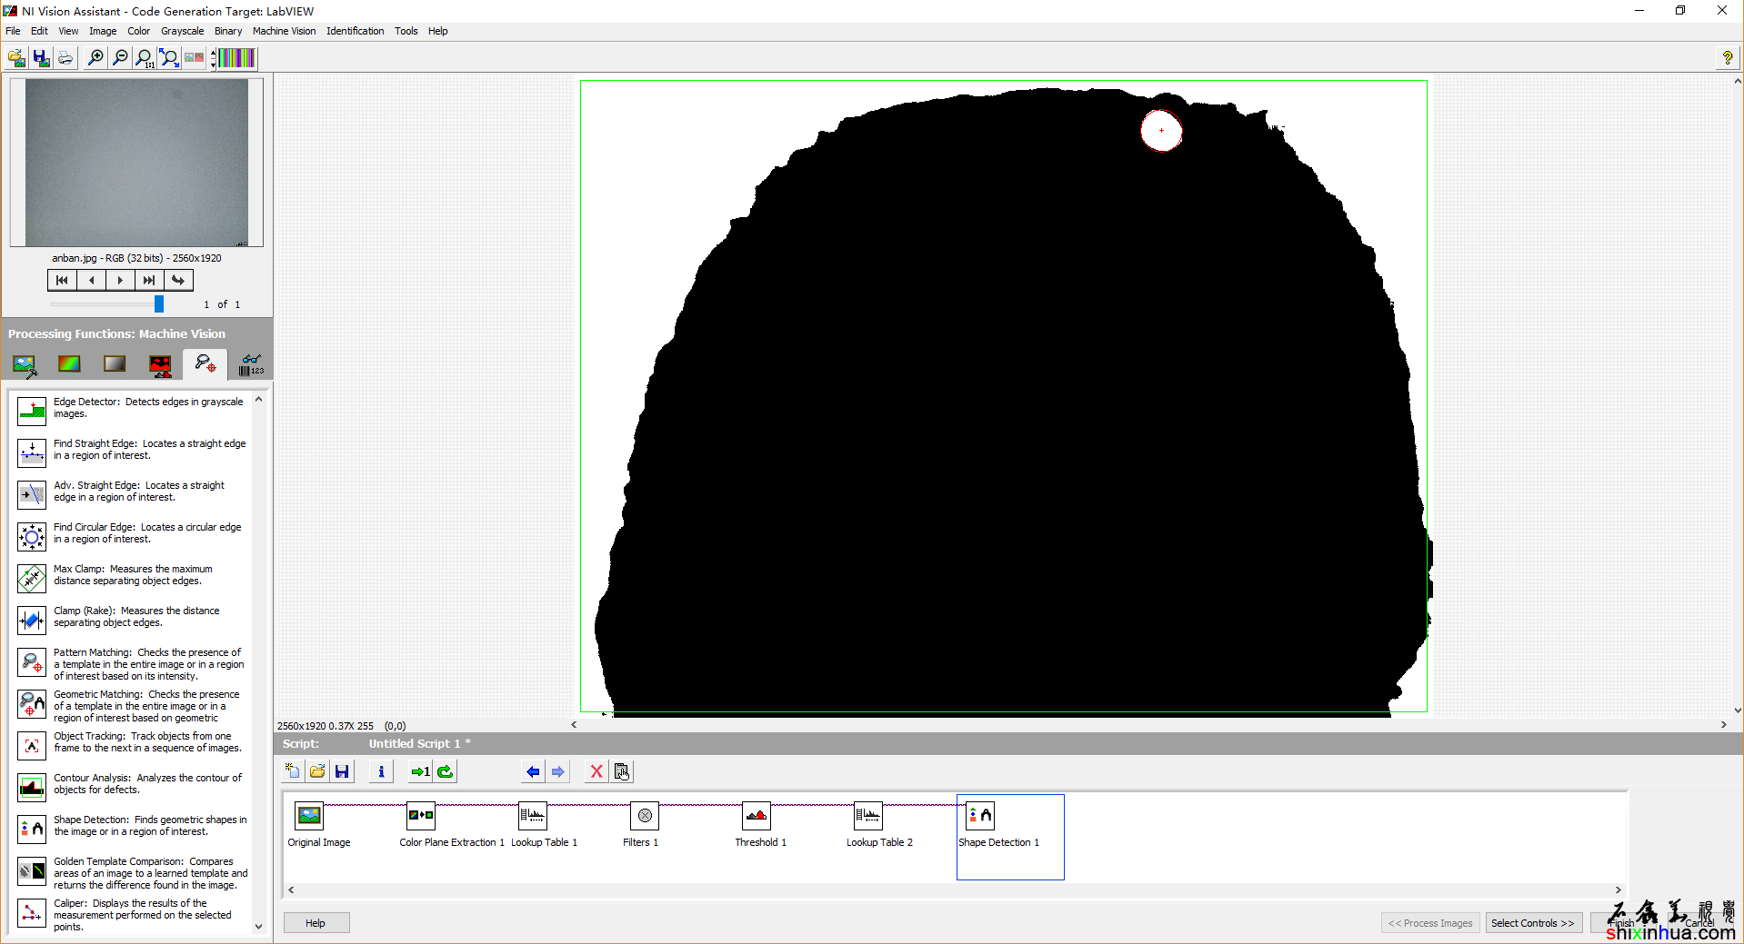Click the Print Image toolbar icon
Image resolution: width=1744 pixels, height=944 pixels.
(65, 58)
